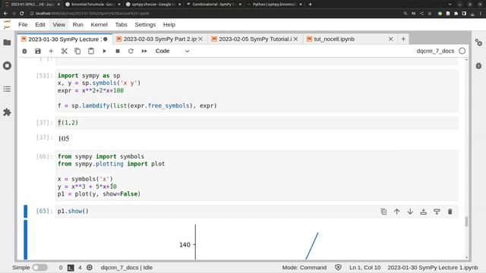486x273 pixels.
Task: Open the File menu
Action: [x=23, y=24]
